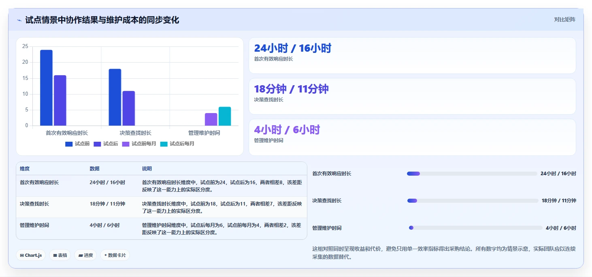Select the 决策查找时长 table row name

tap(34, 204)
